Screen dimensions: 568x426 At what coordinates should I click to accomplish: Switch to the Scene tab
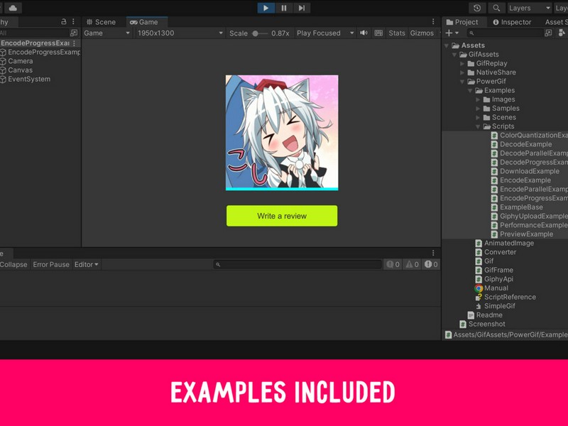(101, 22)
